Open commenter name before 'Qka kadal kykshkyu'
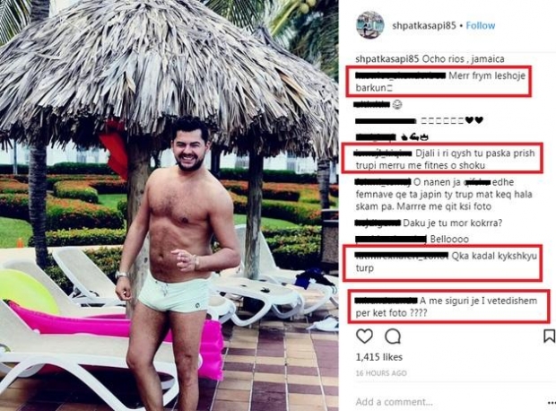 pos(402,255)
